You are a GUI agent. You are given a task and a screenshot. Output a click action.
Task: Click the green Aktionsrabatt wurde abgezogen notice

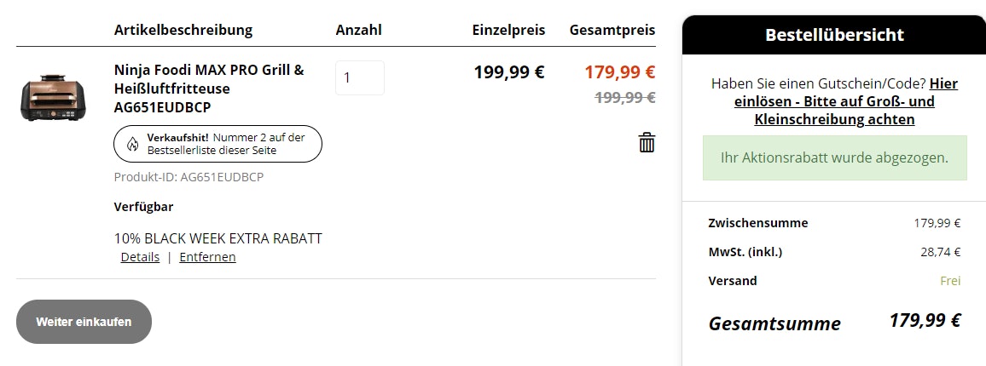[x=834, y=158]
